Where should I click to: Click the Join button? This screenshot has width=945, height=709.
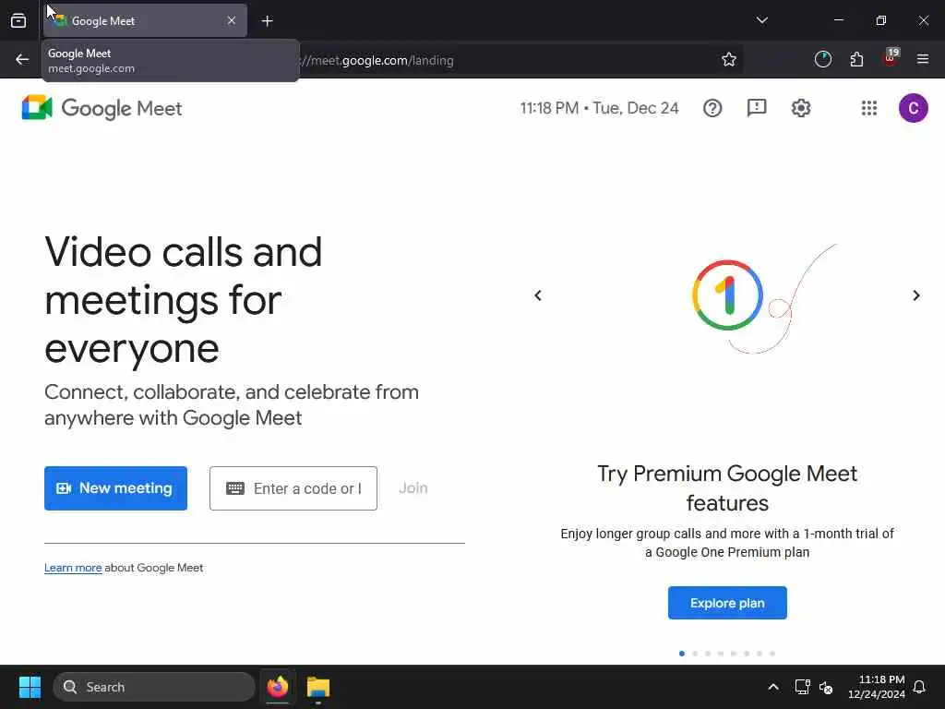tap(413, 488)
